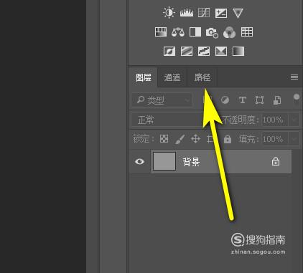This screenshot has height=273, width=303.
Task: Open the layers panel menu
Action: (294, 77)
